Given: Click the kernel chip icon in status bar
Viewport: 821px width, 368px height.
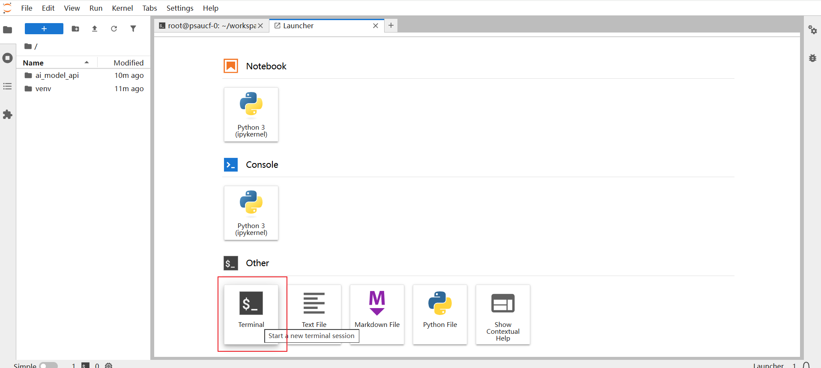Looking at the screenshot, I should 109,366.
